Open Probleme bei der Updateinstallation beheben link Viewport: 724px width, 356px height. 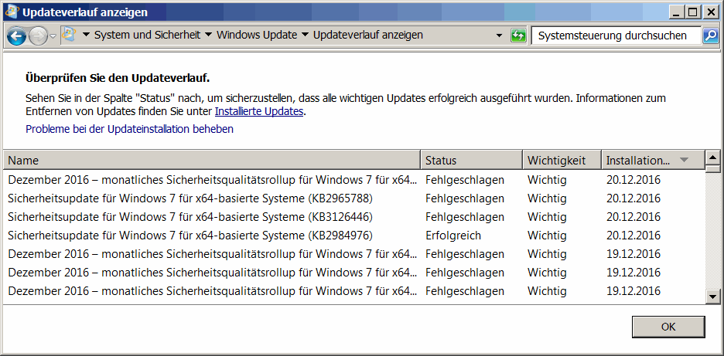(129, 129)
